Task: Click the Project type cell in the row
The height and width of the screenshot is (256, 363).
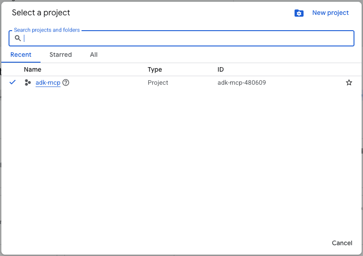Action: [158, 82]
